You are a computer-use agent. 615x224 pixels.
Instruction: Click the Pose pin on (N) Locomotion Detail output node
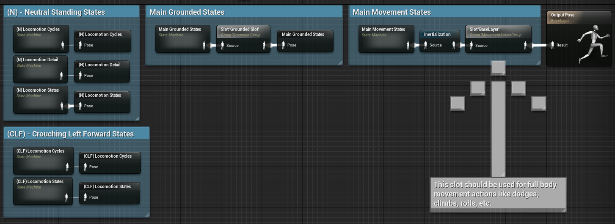80,76
